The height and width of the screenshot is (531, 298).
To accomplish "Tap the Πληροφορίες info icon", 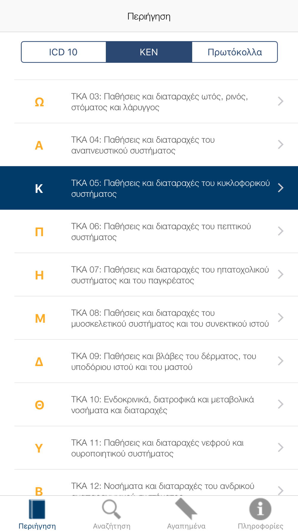I will 260,509.
